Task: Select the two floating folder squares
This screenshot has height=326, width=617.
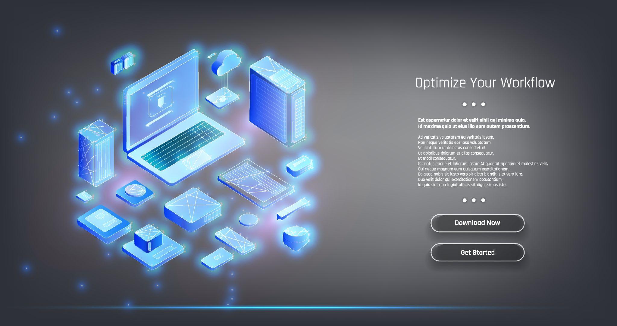Action: pos(122,63)
